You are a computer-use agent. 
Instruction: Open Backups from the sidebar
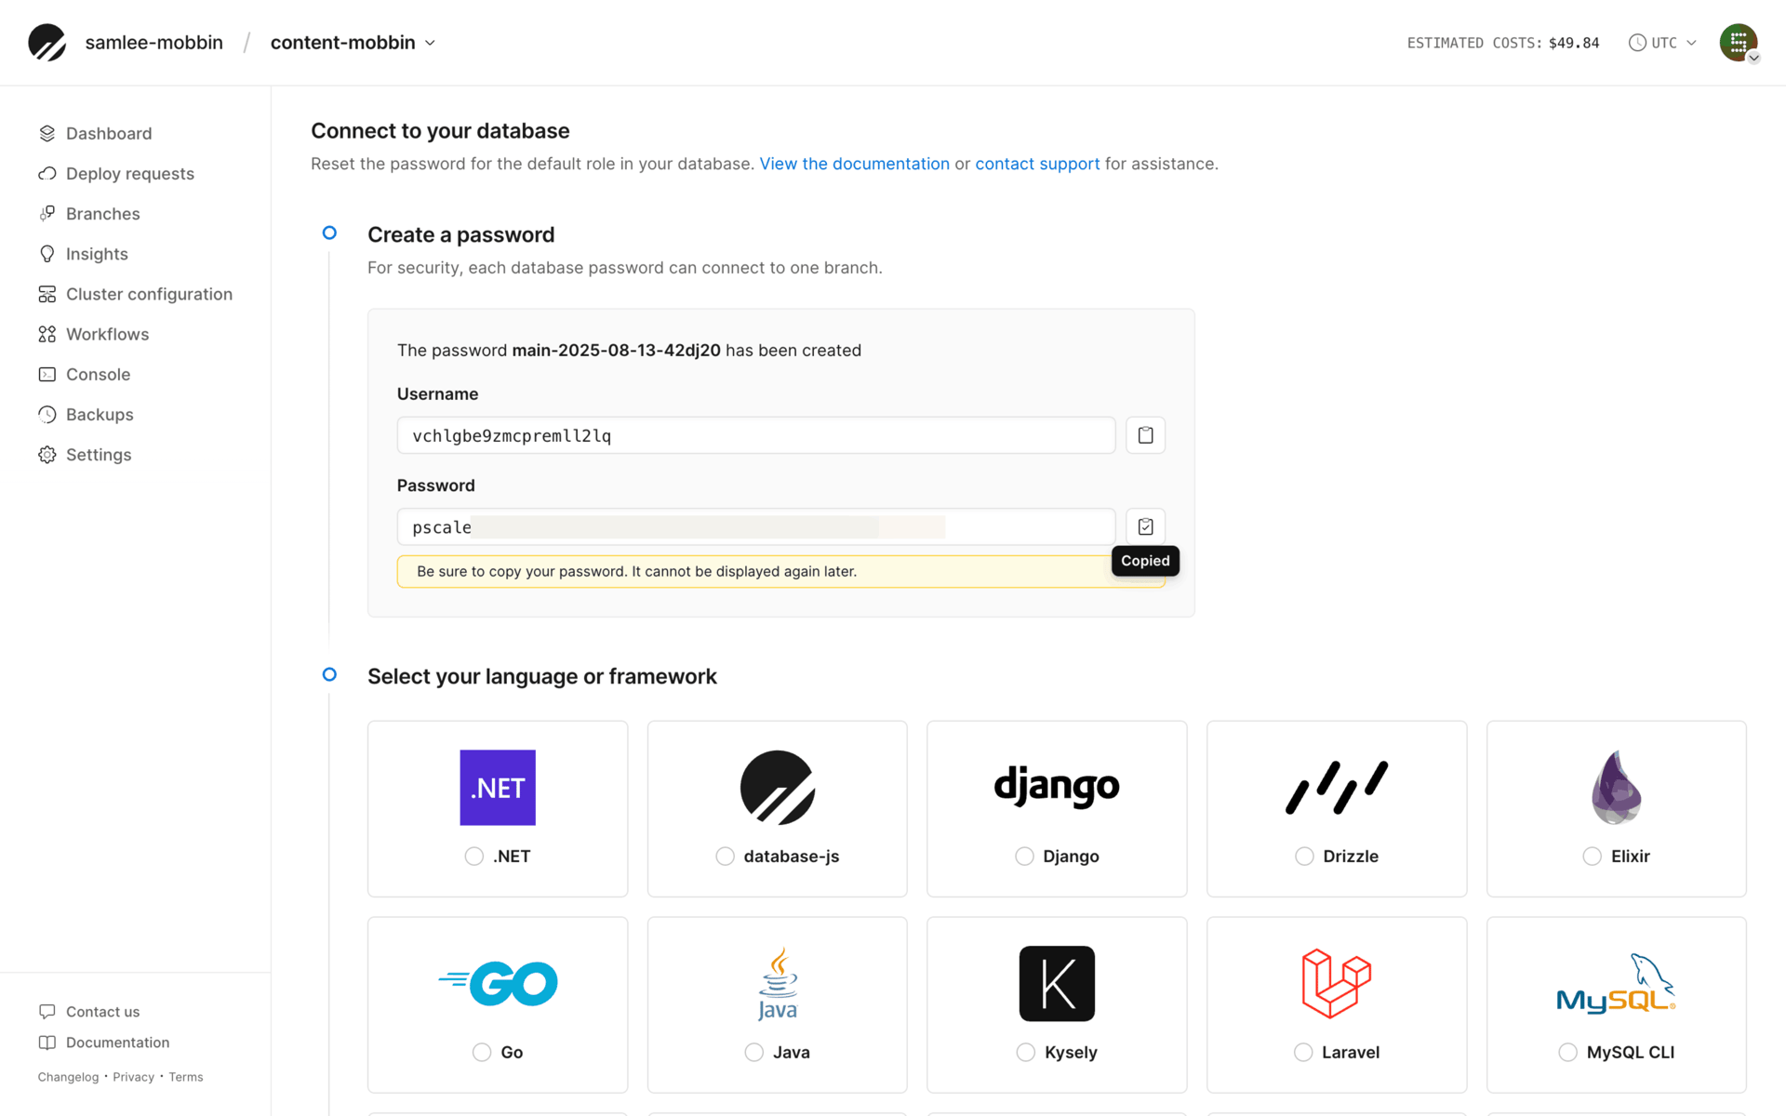click(100, 414)
